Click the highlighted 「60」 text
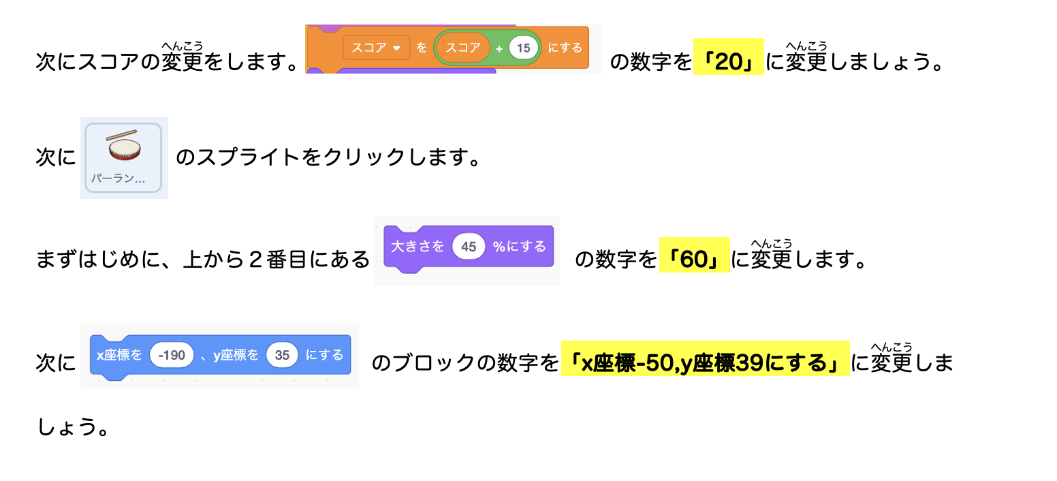 coord(694,260)
